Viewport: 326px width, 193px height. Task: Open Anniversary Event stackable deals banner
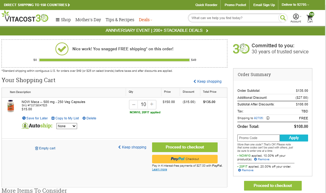[x=157, y=31]
